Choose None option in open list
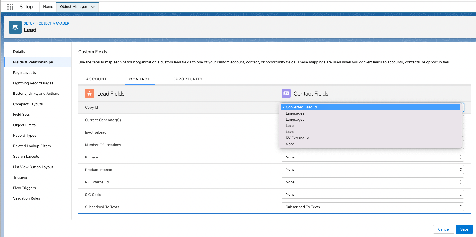 pyautogui.click(x=370, y=144)
